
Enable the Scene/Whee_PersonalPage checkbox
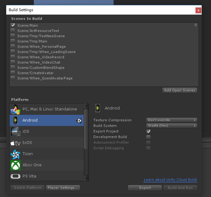[13, 46]
